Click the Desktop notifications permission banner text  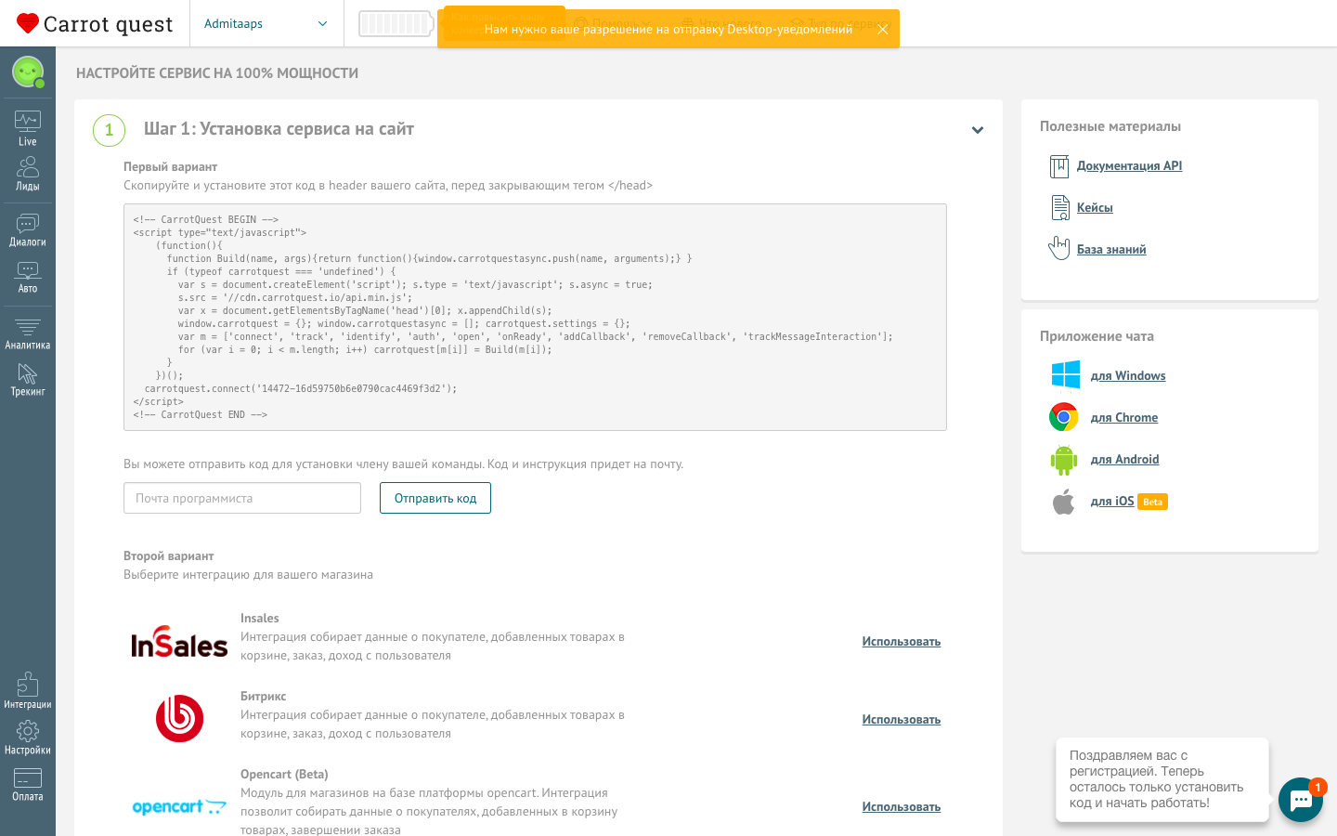point(668,29)
